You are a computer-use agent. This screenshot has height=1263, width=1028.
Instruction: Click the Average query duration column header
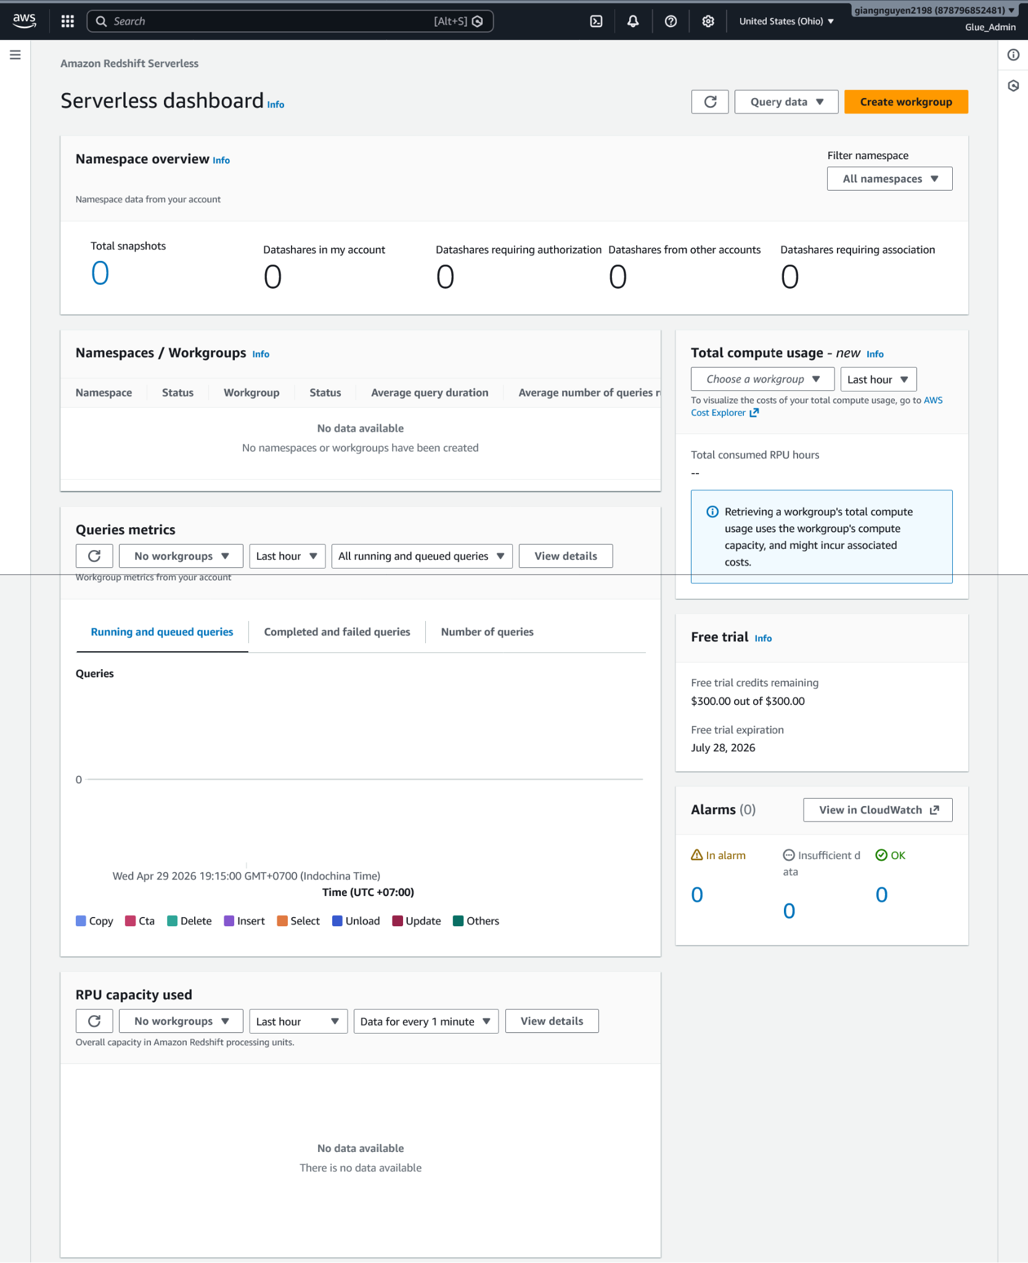point(430,392)
